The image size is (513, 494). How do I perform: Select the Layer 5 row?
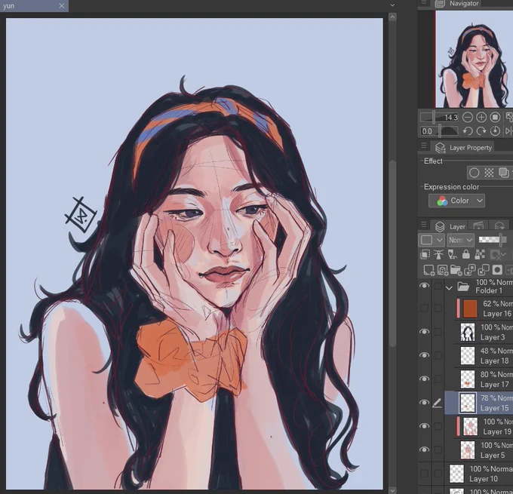[x=478, y=450]
